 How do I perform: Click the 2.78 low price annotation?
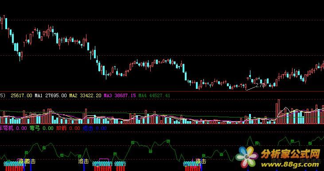260,85
